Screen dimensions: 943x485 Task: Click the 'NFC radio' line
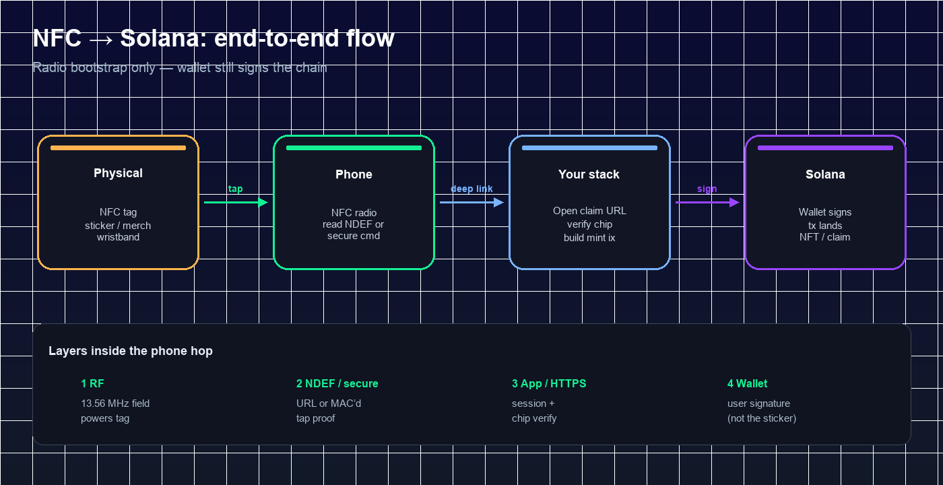tap(354, 213)
